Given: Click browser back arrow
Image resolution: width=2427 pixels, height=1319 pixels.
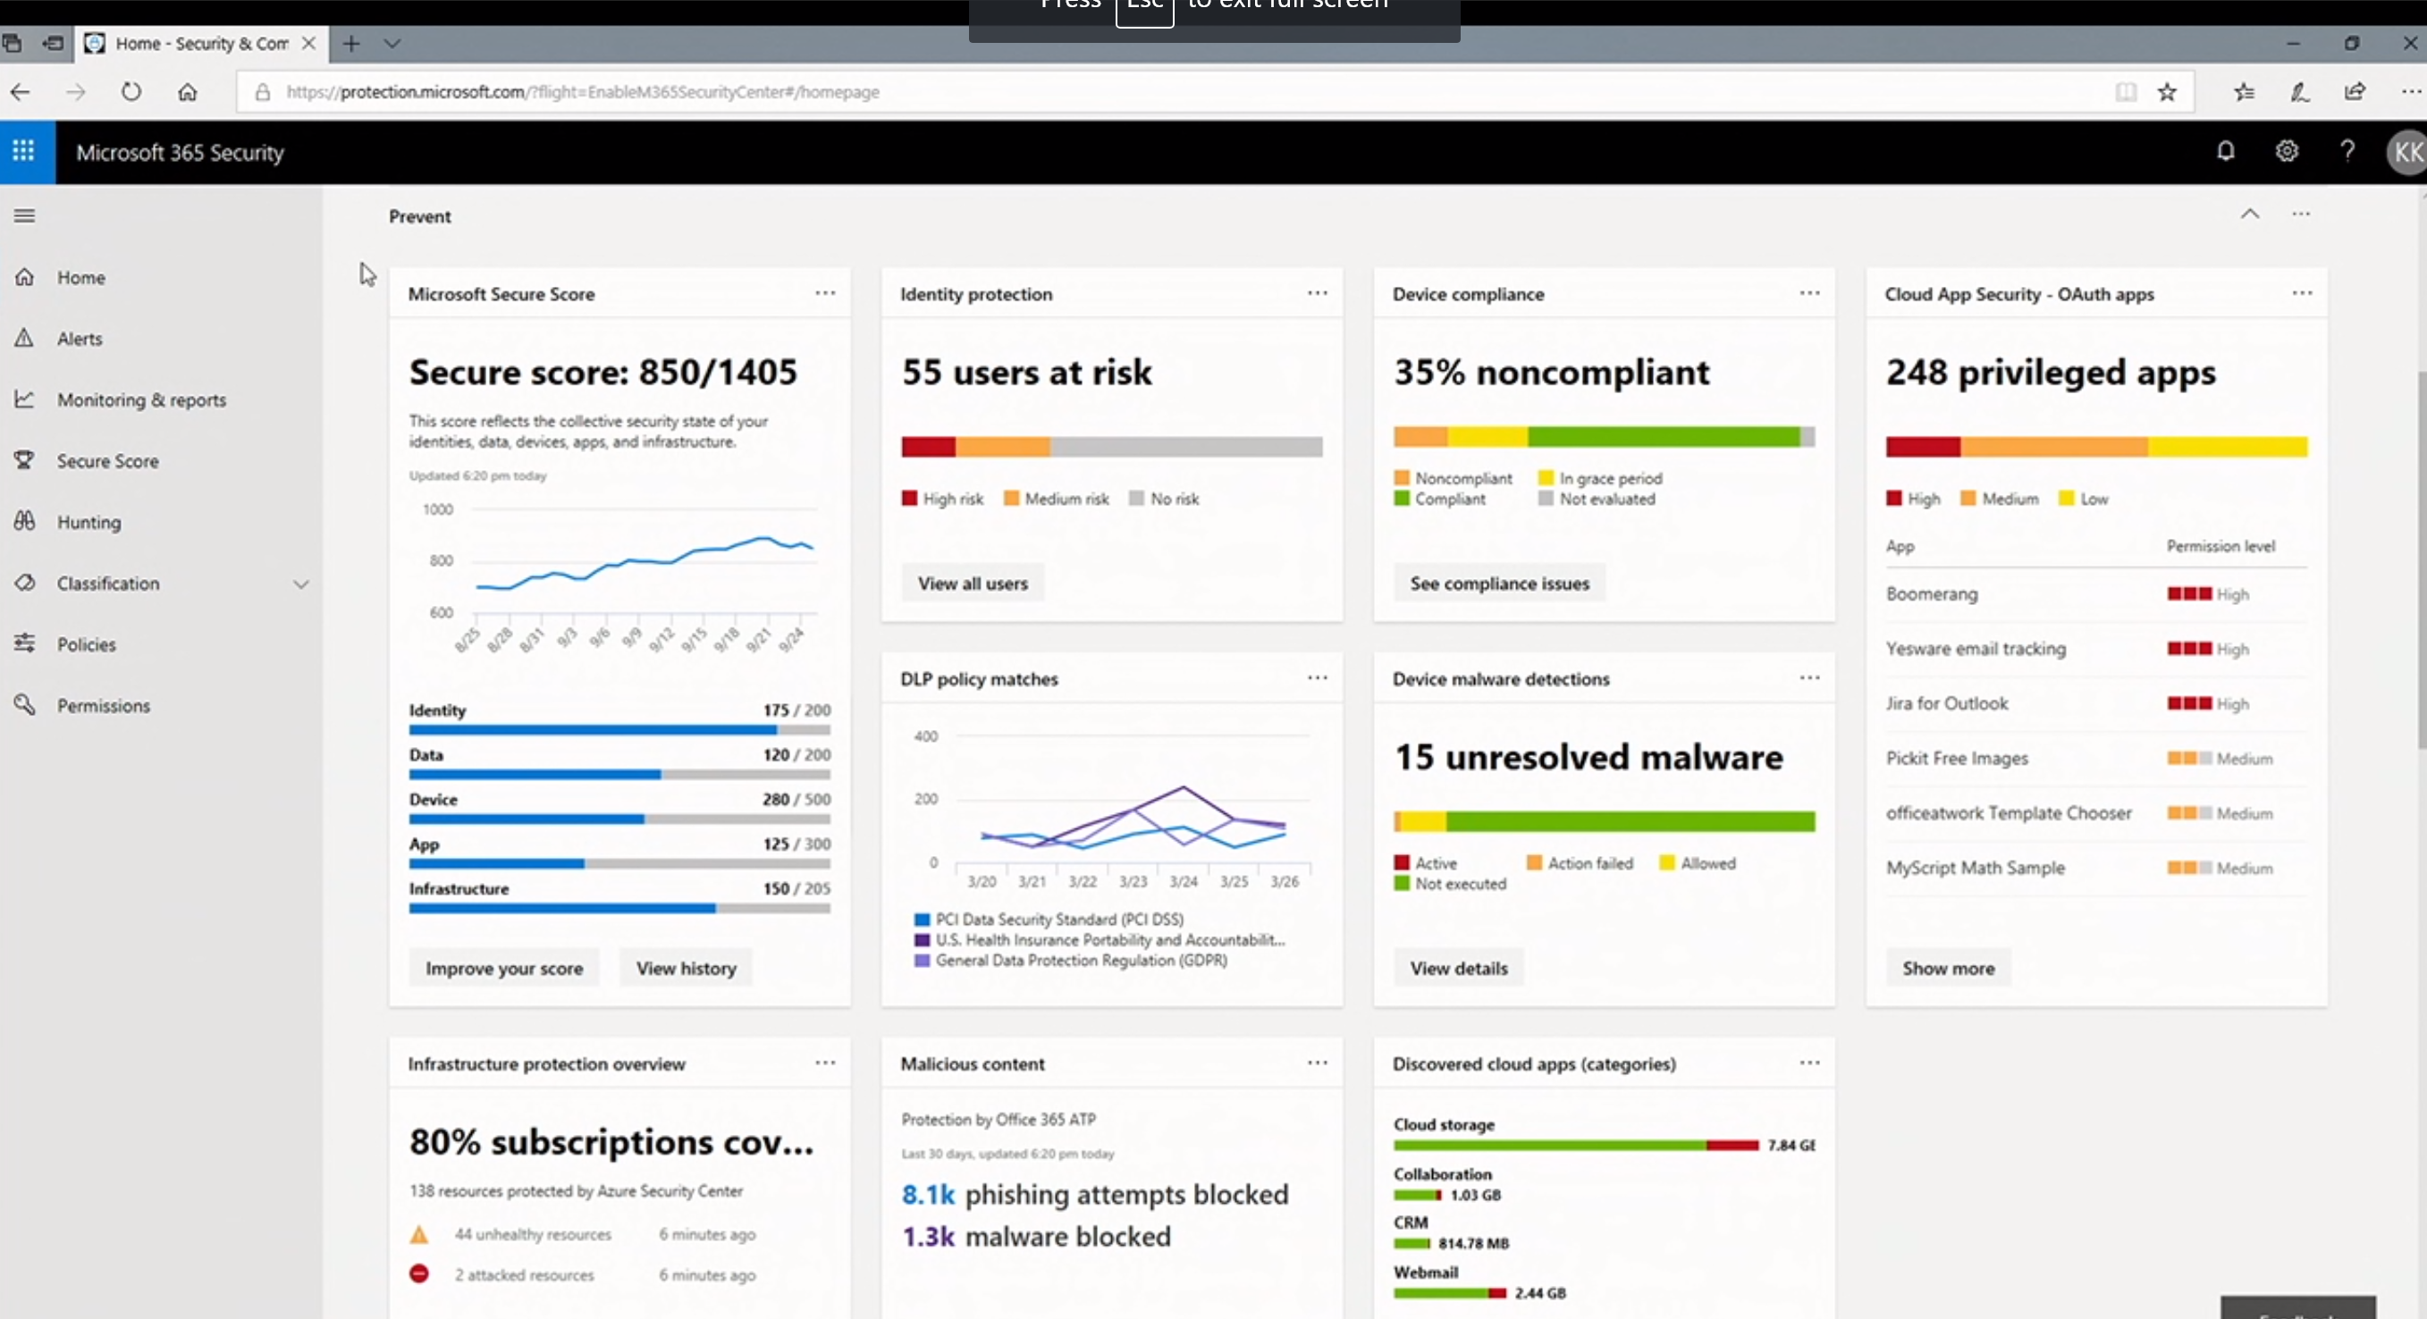Looking at the screenshot, I should 21,91.
